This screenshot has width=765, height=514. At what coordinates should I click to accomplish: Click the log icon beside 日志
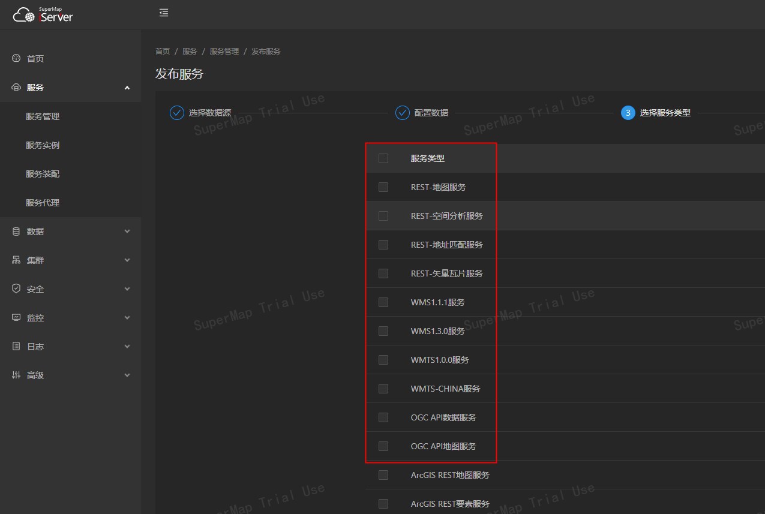point(16,346)
